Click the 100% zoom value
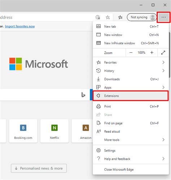 (141, 53)
